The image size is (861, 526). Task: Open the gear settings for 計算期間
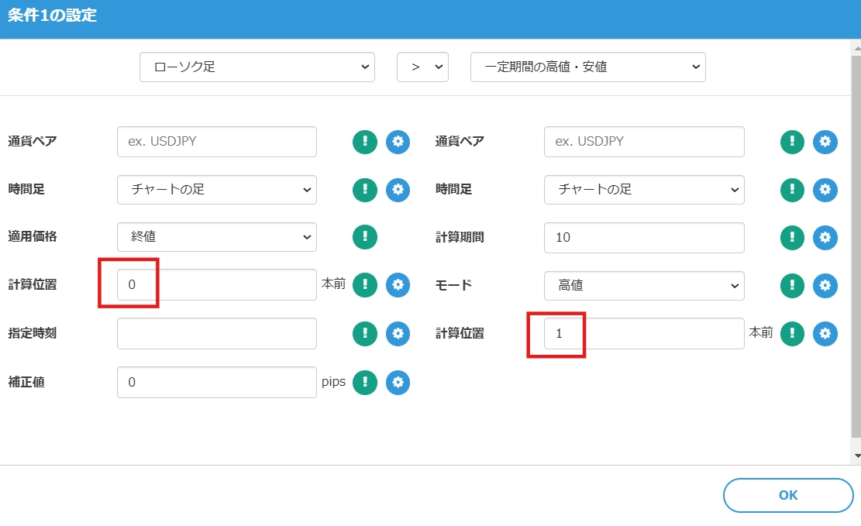(825, 237)
